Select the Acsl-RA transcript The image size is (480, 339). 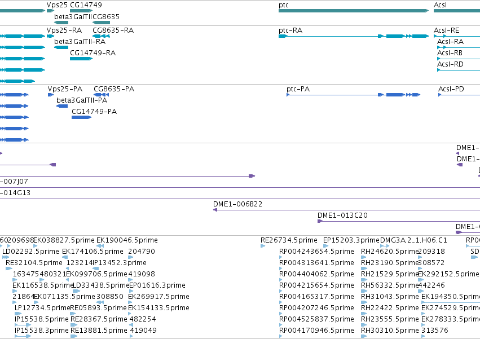tap(450, 42)
